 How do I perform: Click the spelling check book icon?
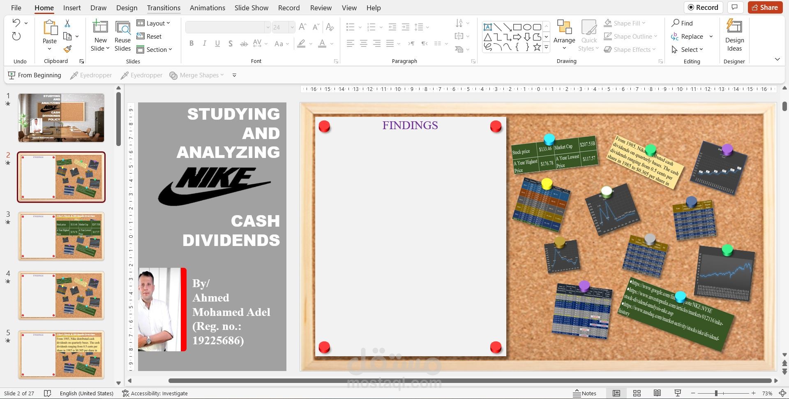(47, 393)
